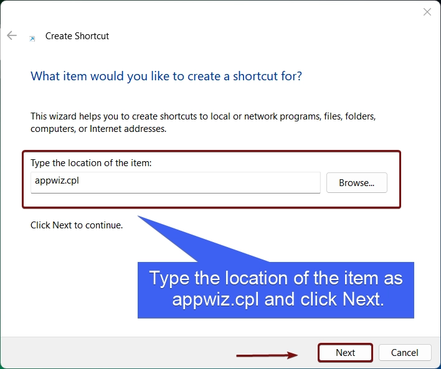The width and height of the screenshot is (441, 369).
Task: Click the heading 'What item would you like to create a shortcut for?'
Action: [x=166, y=76]
